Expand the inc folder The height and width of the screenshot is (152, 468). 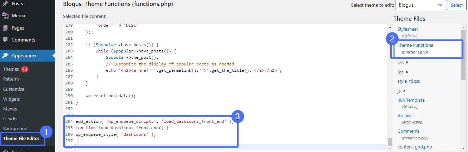click(x=403, y=72)
